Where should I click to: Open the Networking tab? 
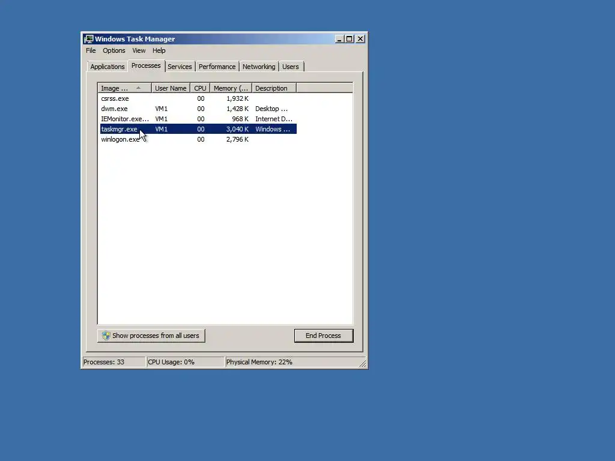point(259,67)
